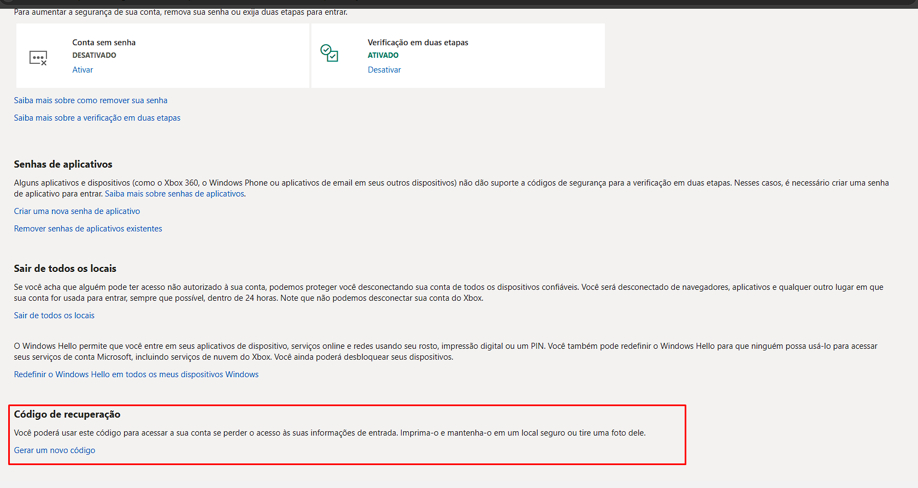Click the bold 'Sair de todos os locais' heading
This screenshot has width=918, height=488.
(x=65, y=269)
